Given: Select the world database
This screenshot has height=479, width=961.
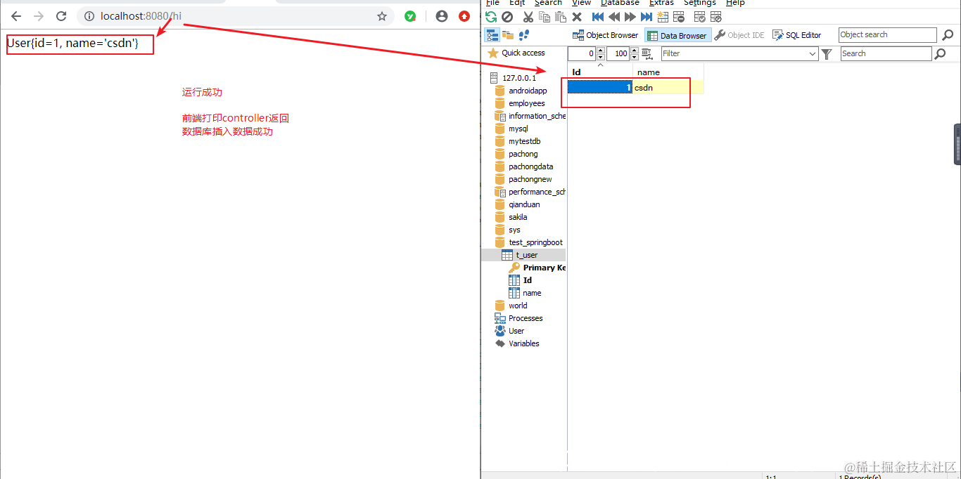Looking at the screenshot, I should pyautogui.click(x=518, y=306).
